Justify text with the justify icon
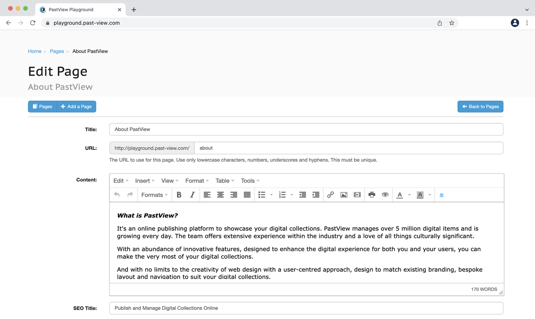The width and height of the screenshot is (535, 319). [x=247, y=195]
